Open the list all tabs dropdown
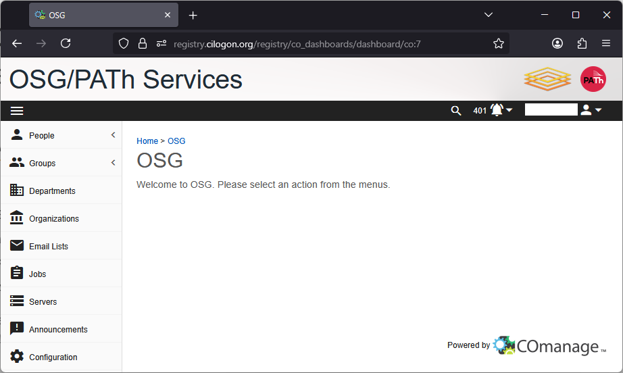The image size is (623, 373). point(489,15)
